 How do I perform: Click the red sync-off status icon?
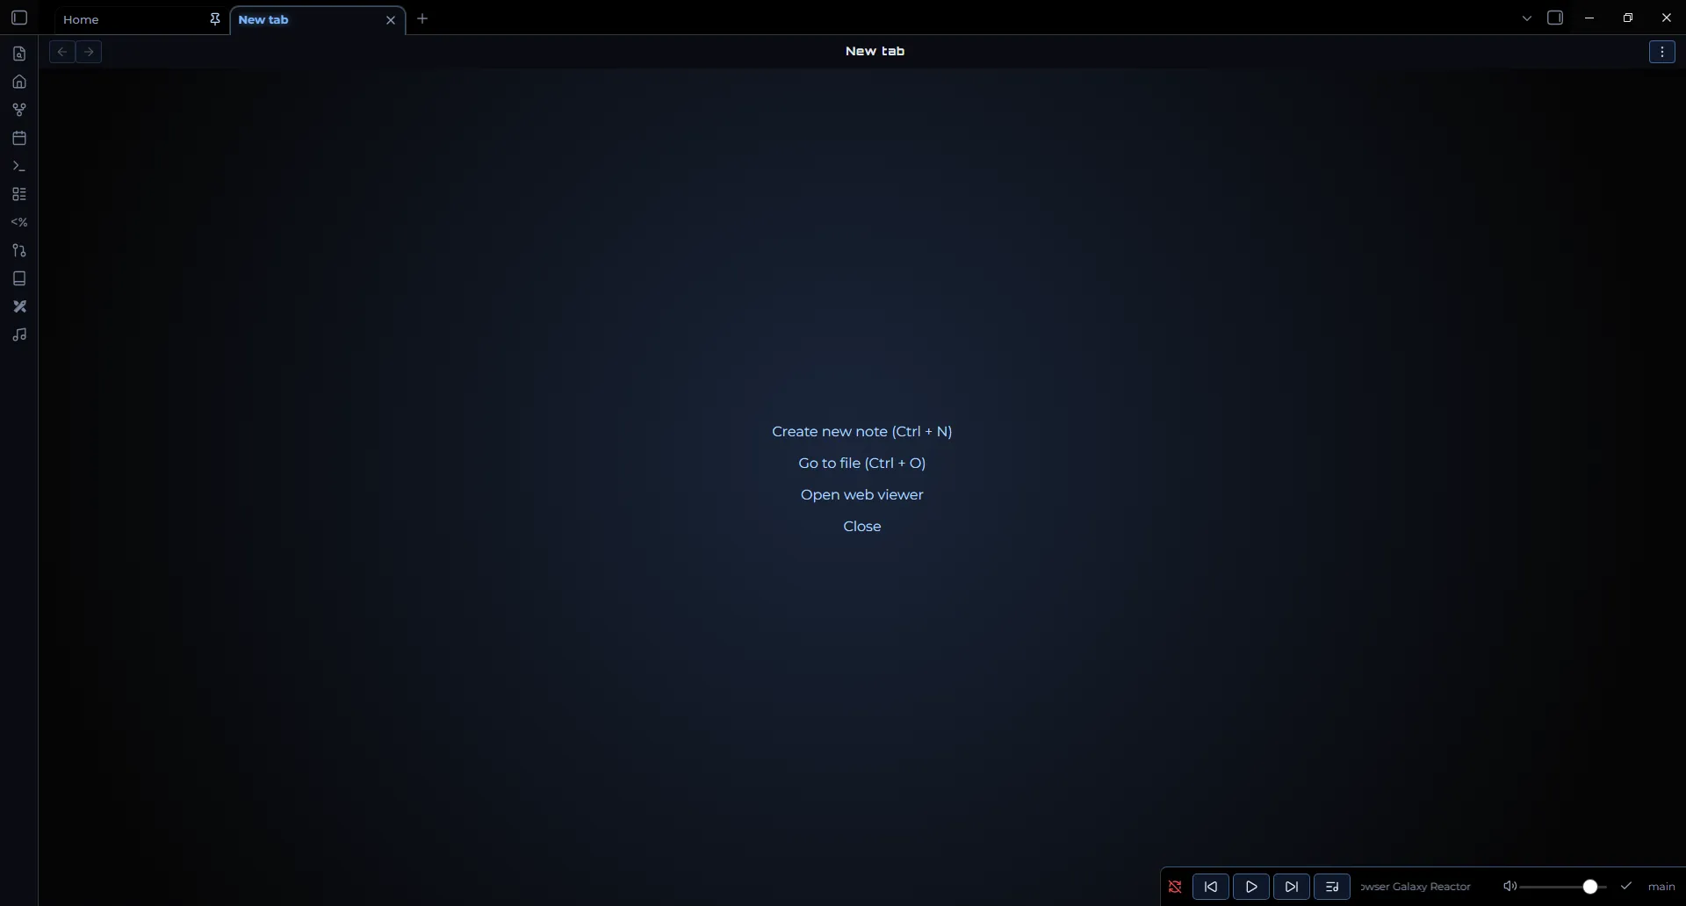tap(1175, 887)
